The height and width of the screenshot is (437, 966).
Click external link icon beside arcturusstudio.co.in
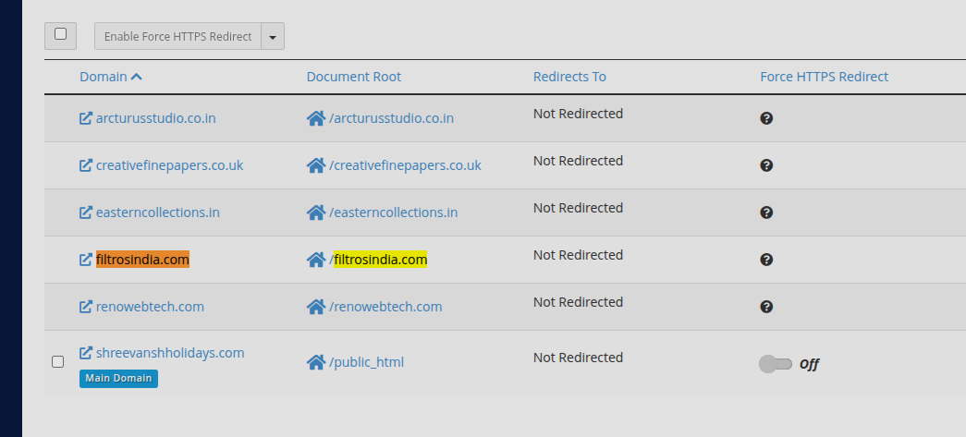pos(86,118)
